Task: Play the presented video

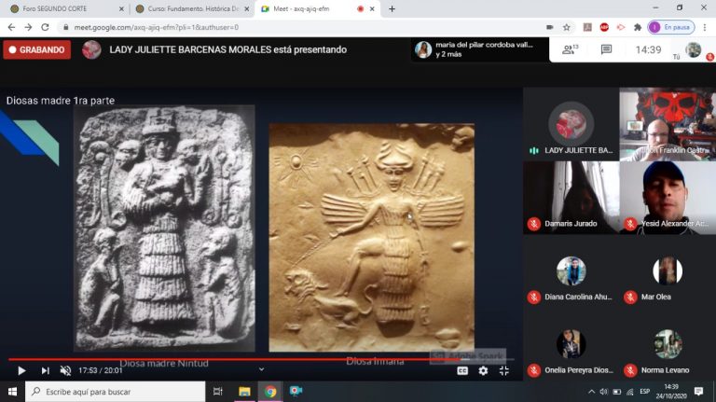Action: (x=21, y=370)
